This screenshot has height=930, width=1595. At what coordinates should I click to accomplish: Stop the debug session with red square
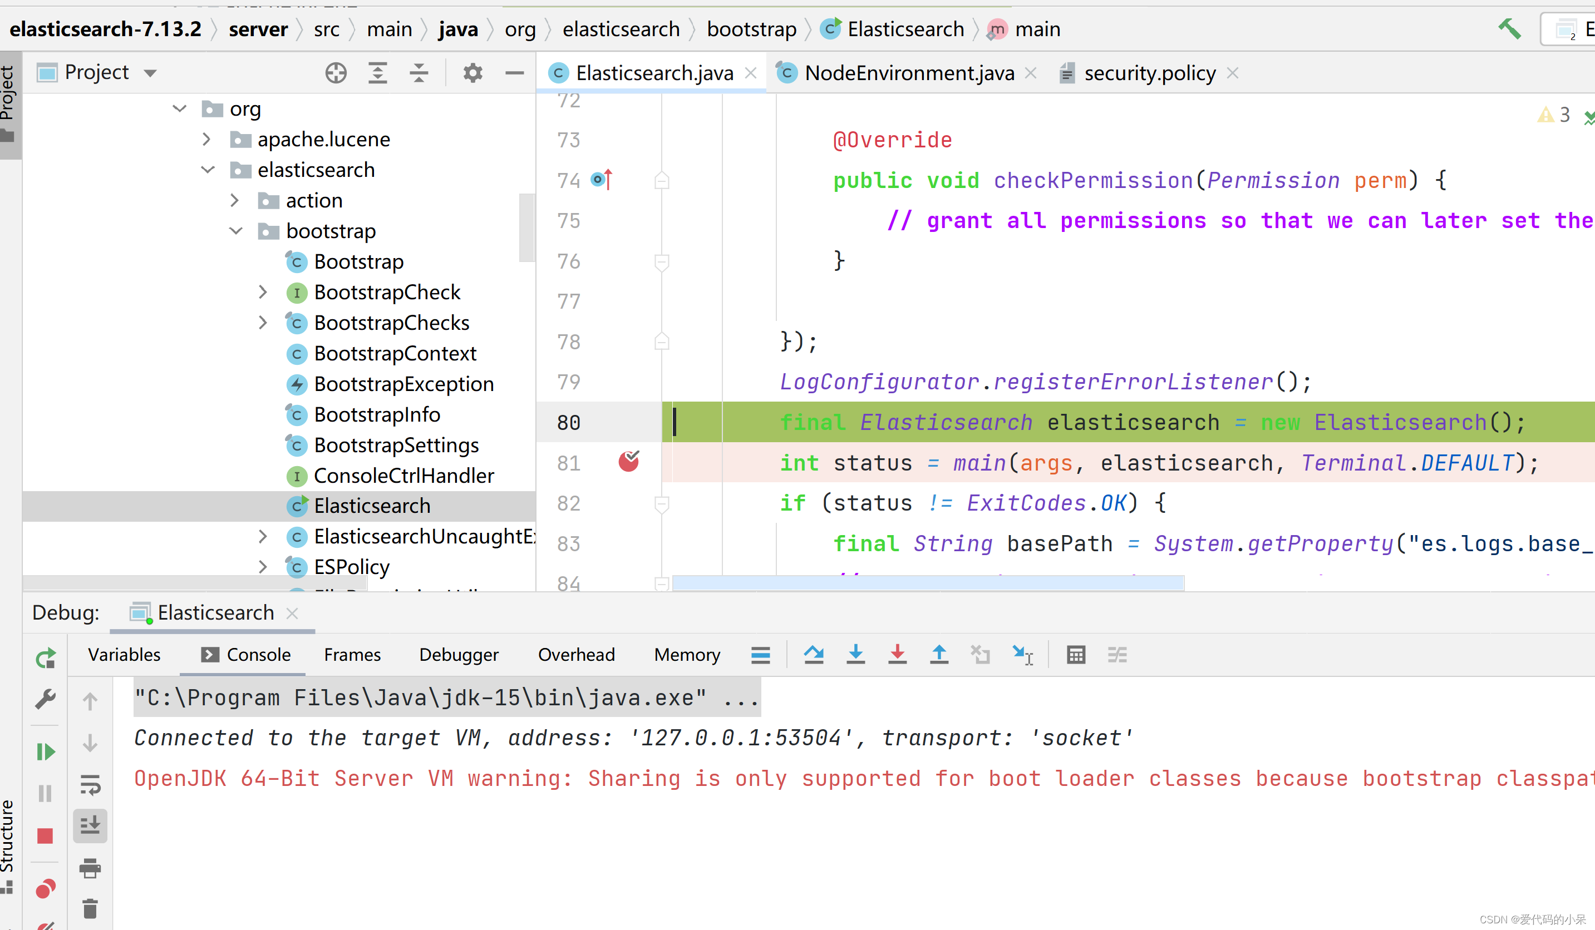45,836
